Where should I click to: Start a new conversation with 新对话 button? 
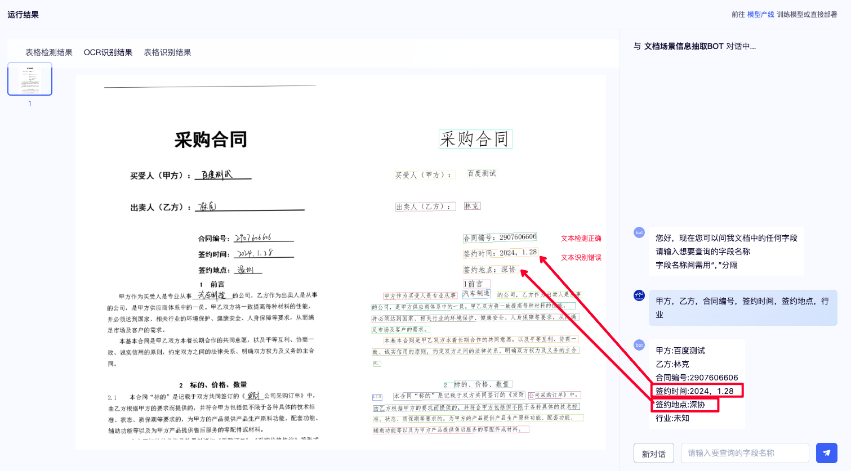[653, 452]
